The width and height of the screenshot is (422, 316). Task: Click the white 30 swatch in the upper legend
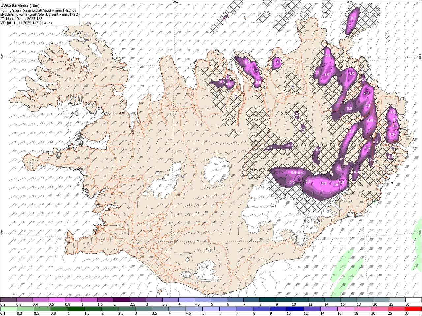[413, 300]
